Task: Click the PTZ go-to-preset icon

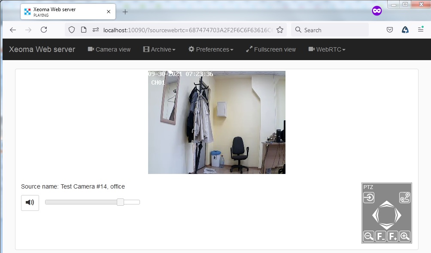Action: 369,198
